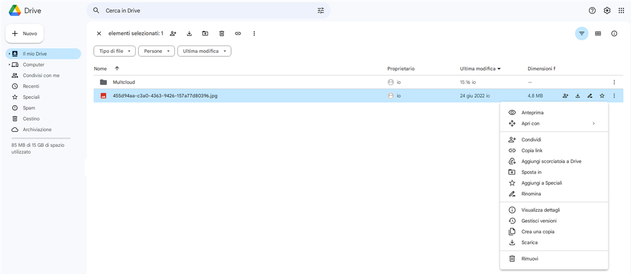This screenshot has height=274, width=631.
Task: Open Multcloud row three-dot menu
Action: 614,82
